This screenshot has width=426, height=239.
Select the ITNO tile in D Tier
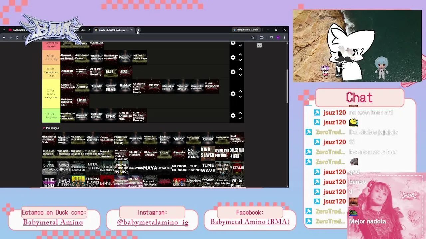(x=110, y=116)
